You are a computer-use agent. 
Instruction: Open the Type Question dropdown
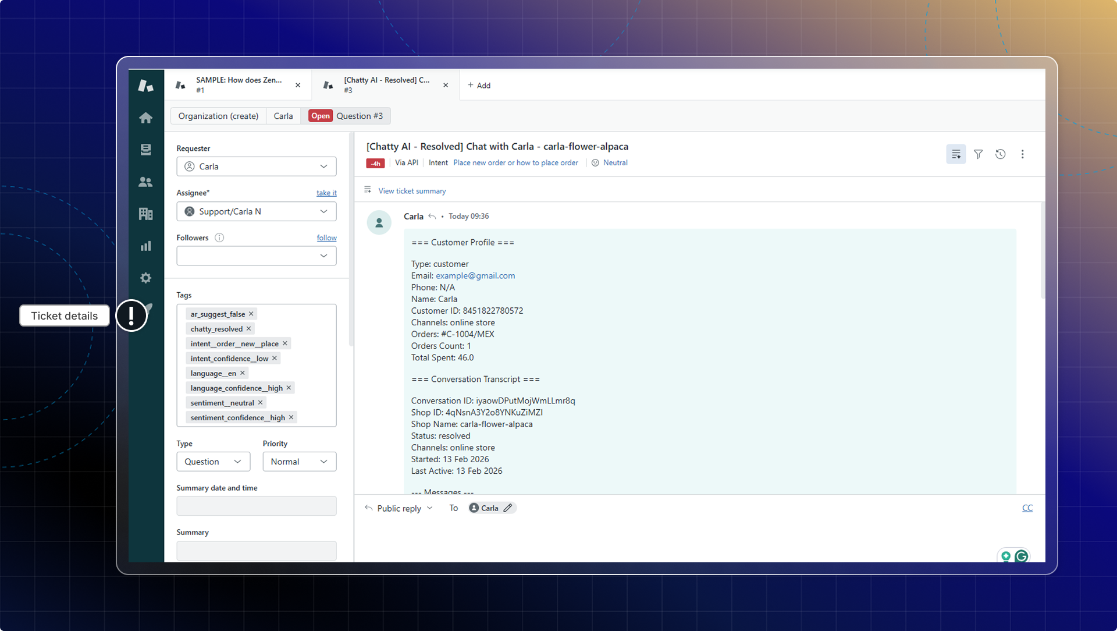213,462
